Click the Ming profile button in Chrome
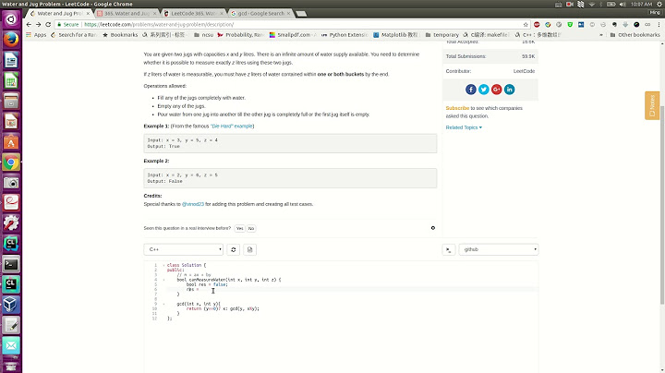This screenshot has width=665, height=373. [x=655, y=13]
